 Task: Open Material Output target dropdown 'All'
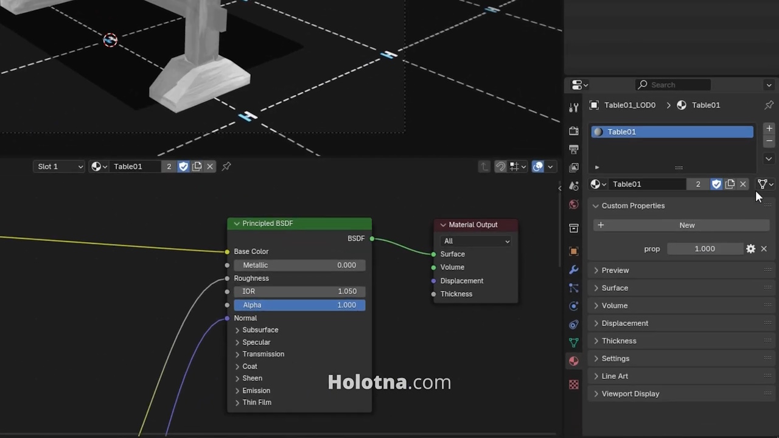(x=475, y=241)
